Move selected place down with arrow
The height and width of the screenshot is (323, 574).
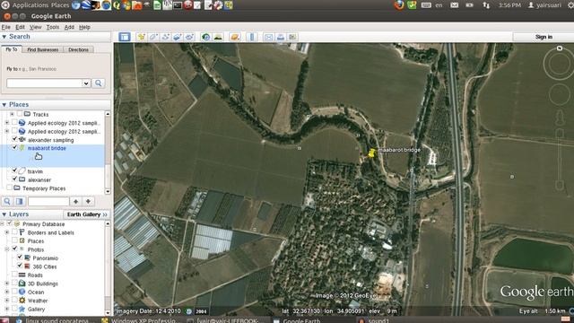click(x=88, y=201)
